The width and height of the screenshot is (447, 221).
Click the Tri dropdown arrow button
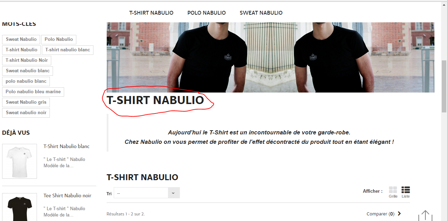tap(174, 193)
